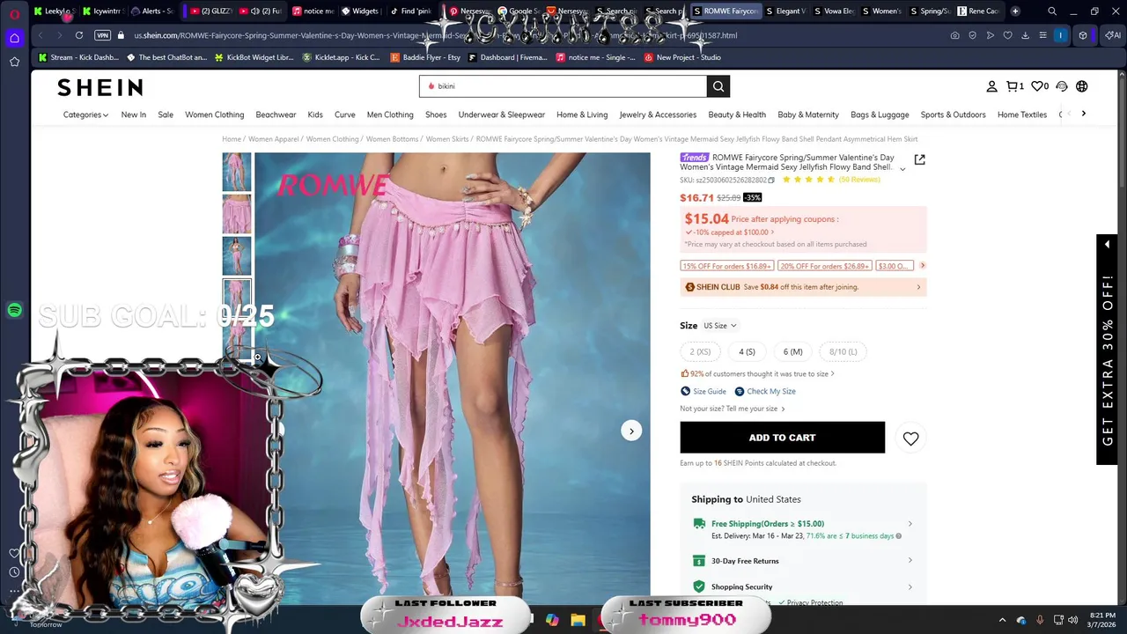Open the Beauty & Health menu
Viewport: 1127px width, 634px height.
(x=737, y=114)
